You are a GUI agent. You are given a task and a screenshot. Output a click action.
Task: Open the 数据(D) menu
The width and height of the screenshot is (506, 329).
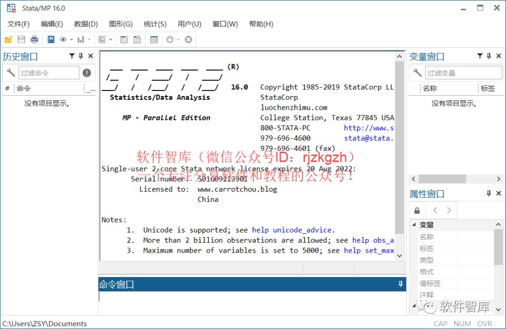point(86,24)
